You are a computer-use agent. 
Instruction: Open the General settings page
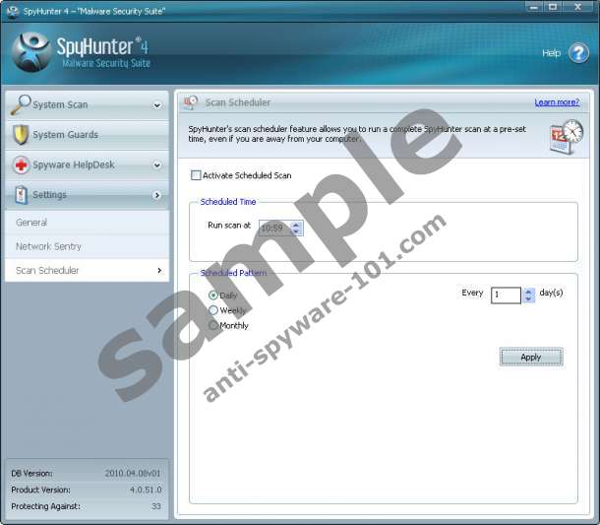coord(31,223)
